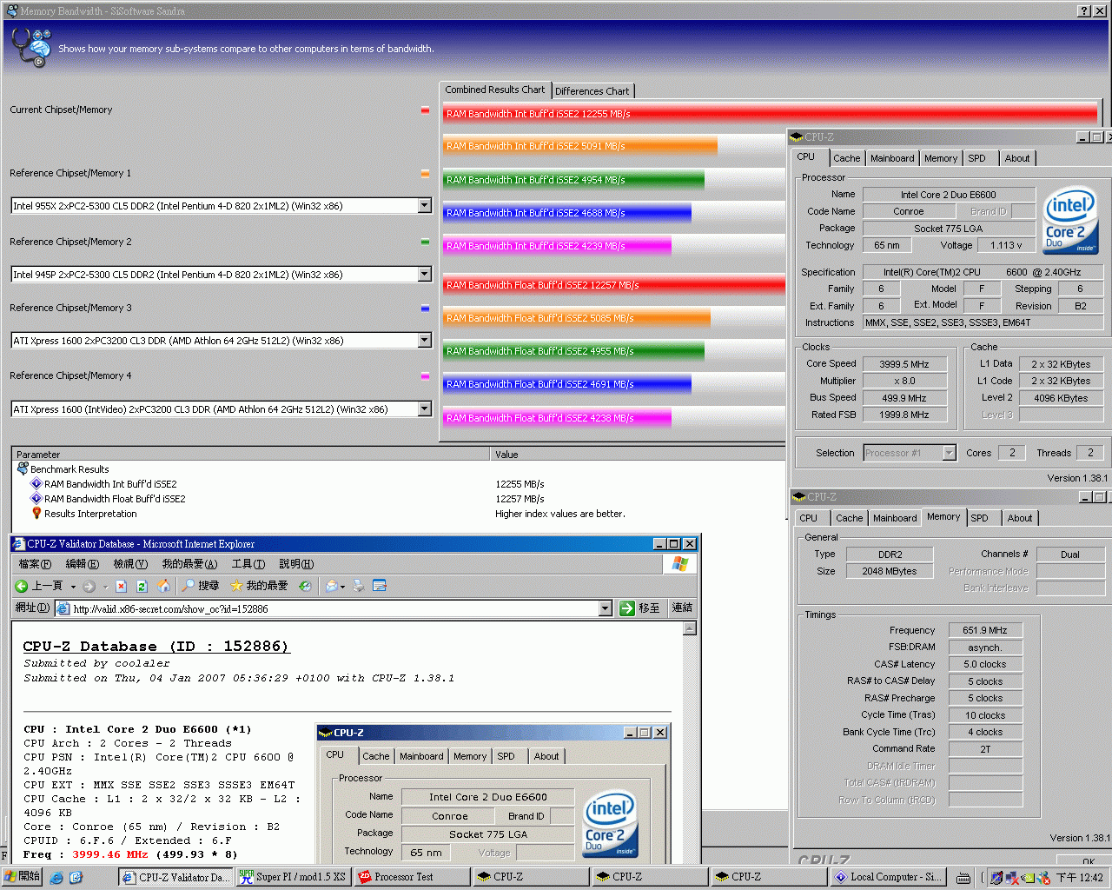Click the IE Search magnifier button

(200, 586)
